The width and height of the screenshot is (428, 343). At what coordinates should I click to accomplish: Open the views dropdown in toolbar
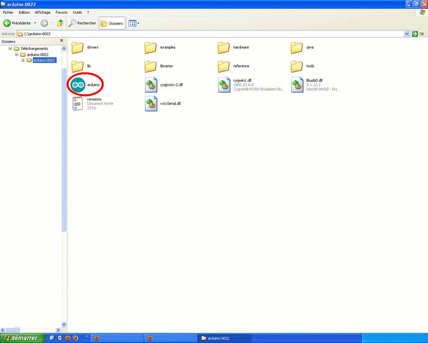(x=134, y=23)
